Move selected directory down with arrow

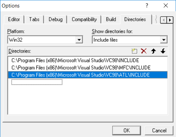pyautogui.click(x=163, y=51)
